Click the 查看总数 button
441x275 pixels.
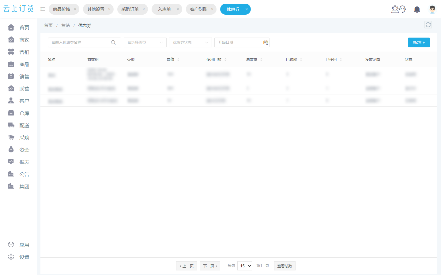pos(285,266)
